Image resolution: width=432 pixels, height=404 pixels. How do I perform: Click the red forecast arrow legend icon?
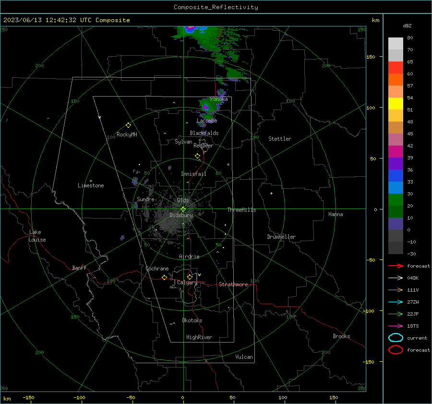tap(396, 266)
